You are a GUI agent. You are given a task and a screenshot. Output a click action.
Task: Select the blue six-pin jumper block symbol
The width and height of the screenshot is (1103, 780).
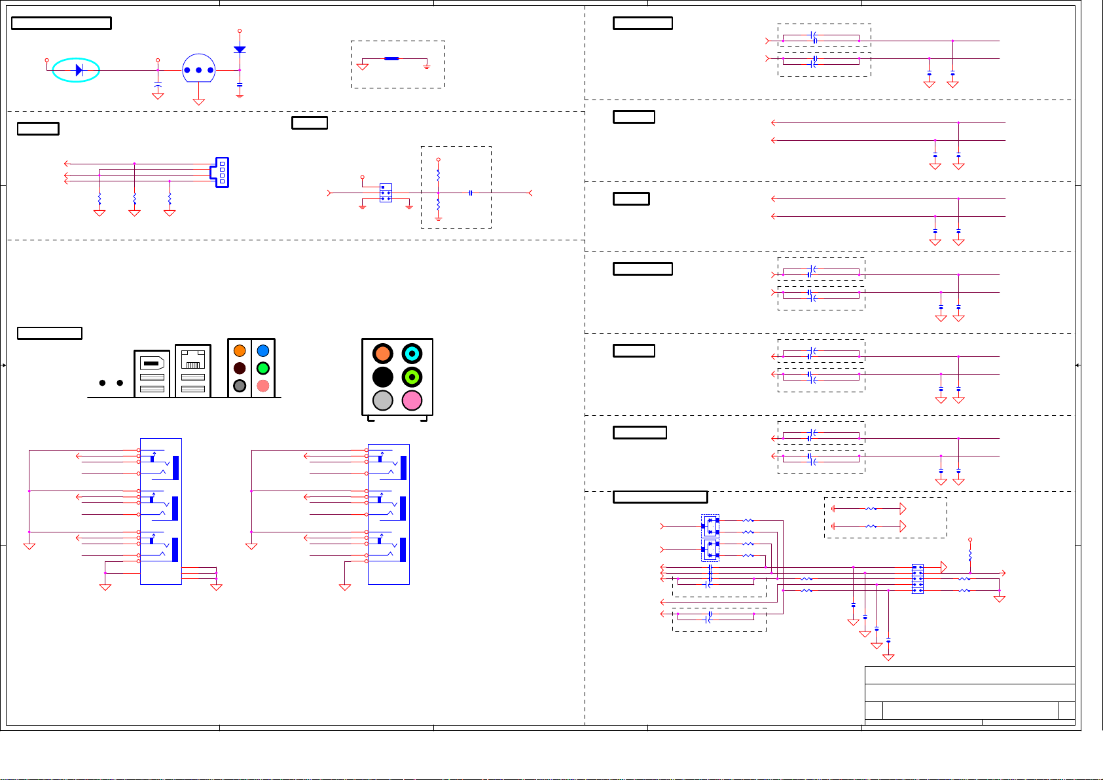(x=386, y=193)
